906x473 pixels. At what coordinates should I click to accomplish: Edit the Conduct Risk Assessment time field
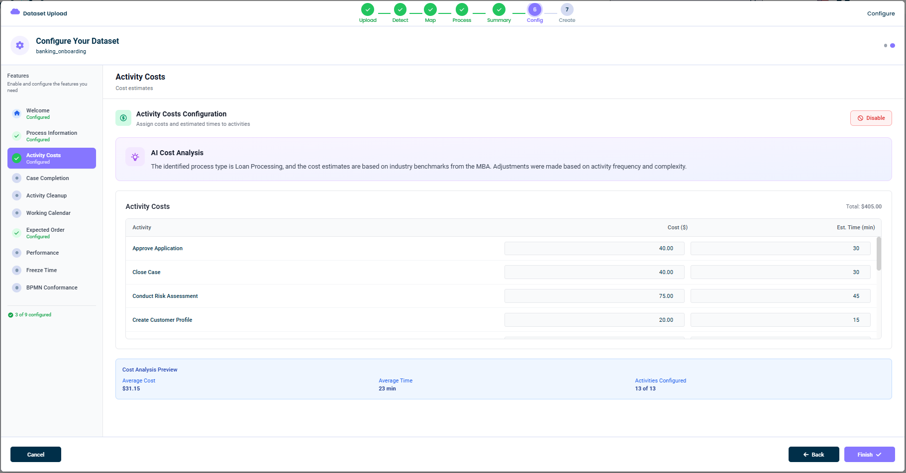[780, 296]
